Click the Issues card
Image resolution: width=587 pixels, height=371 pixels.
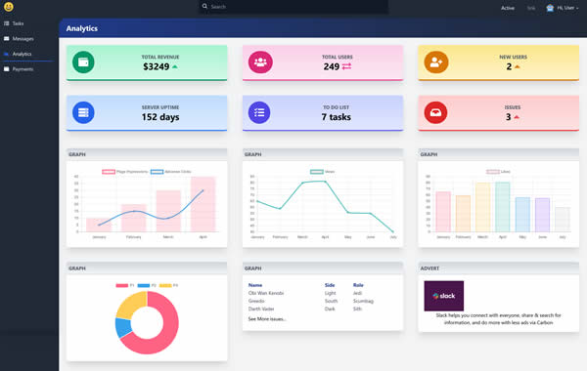499,113
